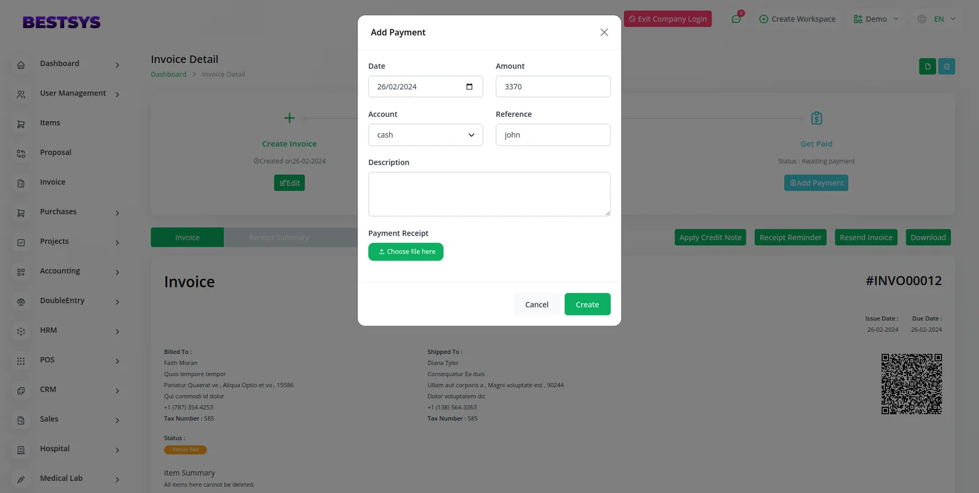Viewport: 979px width, 493px height.
Task: Open the Account dropdown showing cash
Action: pos(425,135)
